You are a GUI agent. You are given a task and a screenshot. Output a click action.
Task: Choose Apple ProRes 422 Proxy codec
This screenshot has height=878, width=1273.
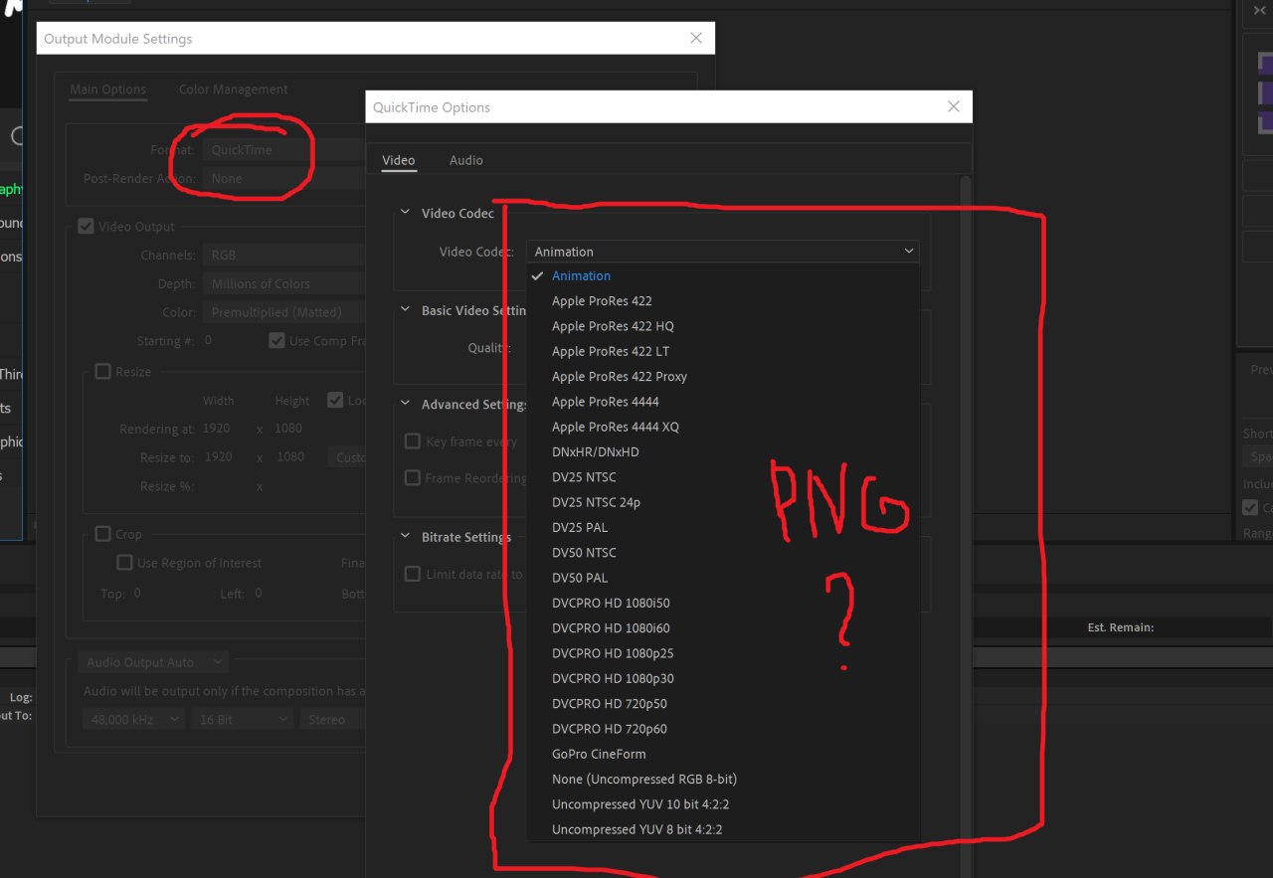pos(723,376)
